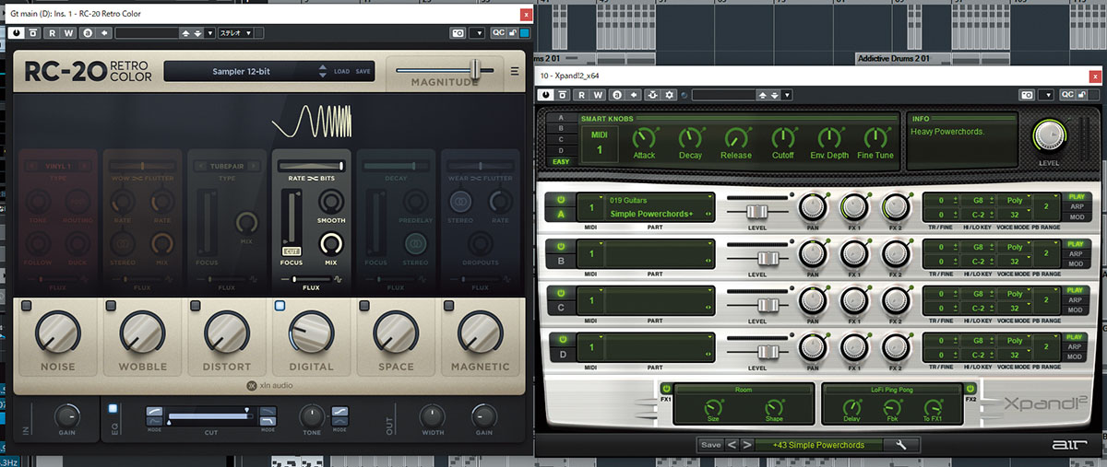Click the DISTORT knob in RC-20
Screen dimensions: 1107x467
point(226,332)
